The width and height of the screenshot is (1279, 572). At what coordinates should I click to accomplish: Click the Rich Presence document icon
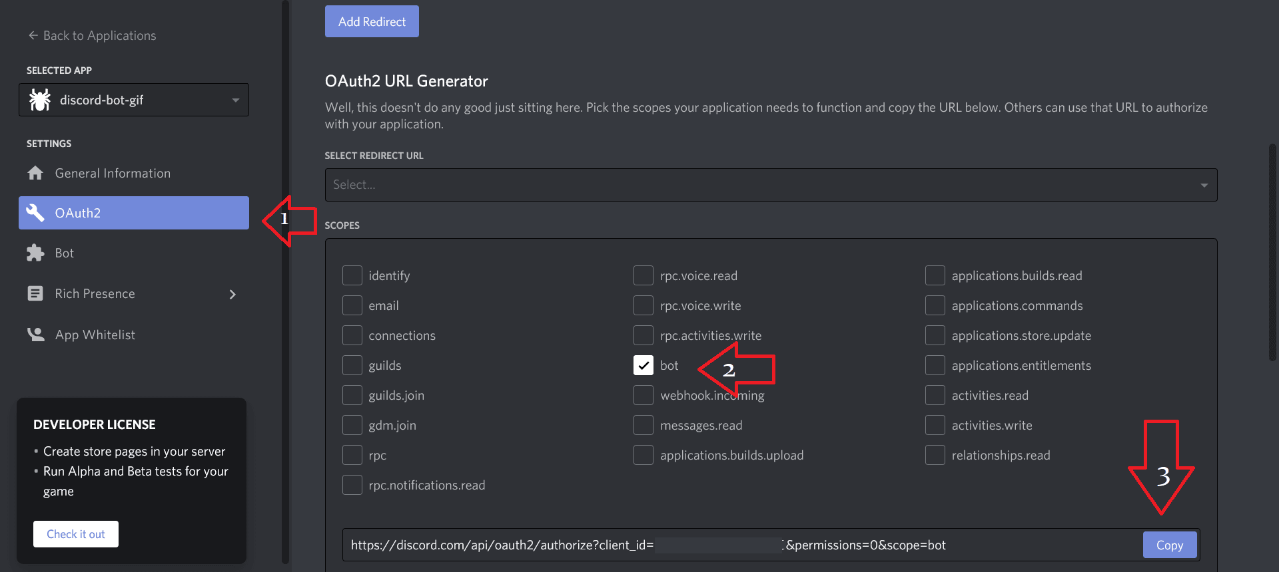35,293
